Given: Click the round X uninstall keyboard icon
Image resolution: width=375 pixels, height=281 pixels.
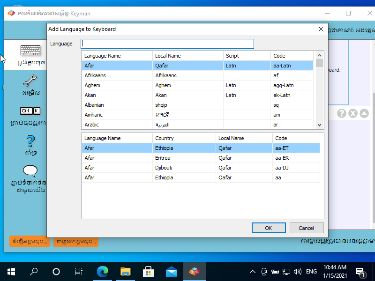Looking at the screenshot, I should tap(353, 113).
